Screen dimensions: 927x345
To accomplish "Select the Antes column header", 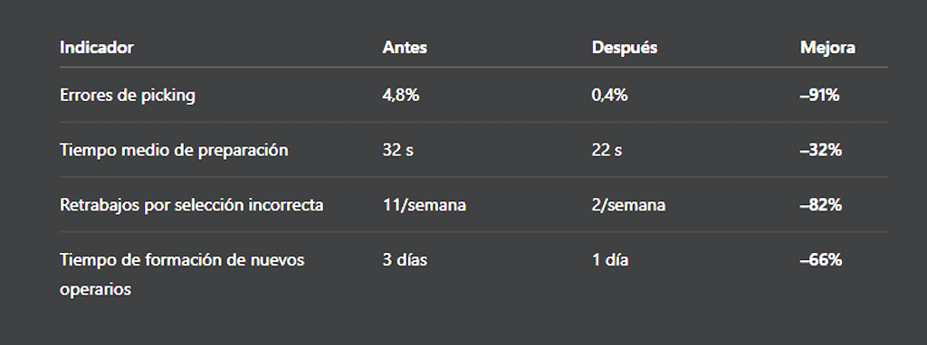I will click(x=405, y=48).
